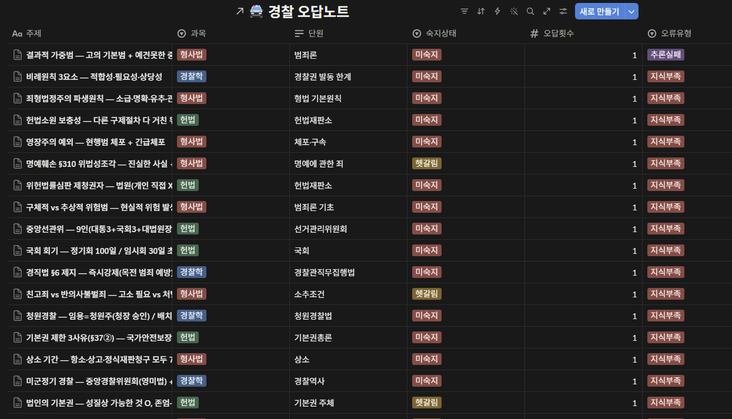Click page icon of 헌법소원 보충성 row
The image size is (732, 419).
point(18,120)
